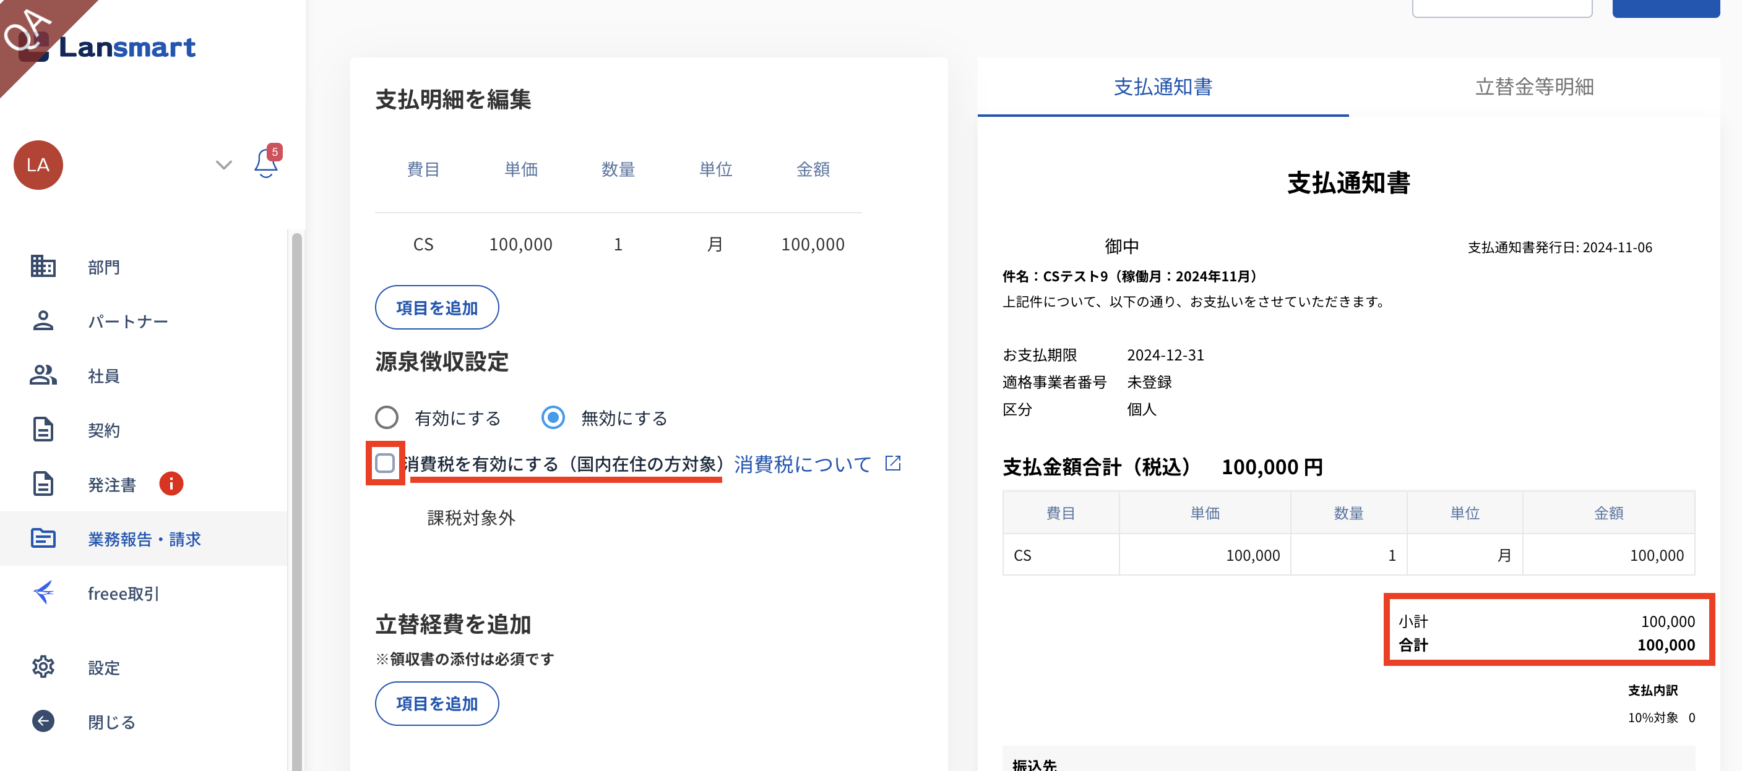
Task: Click 項目を追加 under 支払明細
Action: point(437,307)
